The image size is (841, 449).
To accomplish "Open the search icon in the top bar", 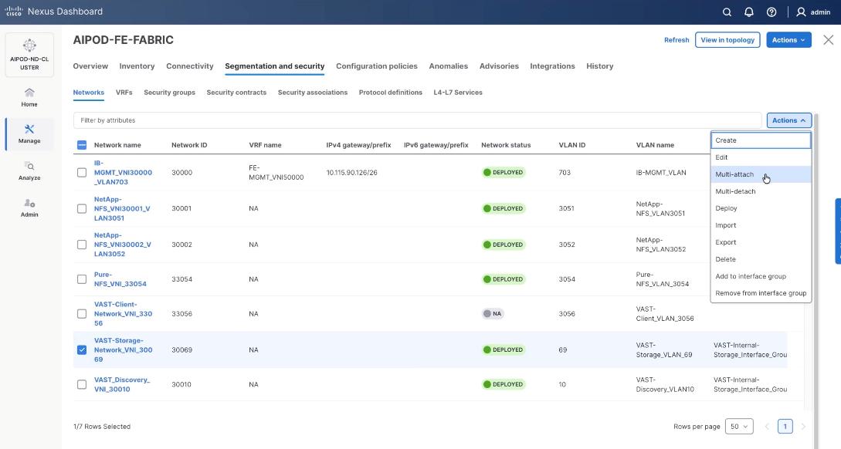I will coord(727,12).
